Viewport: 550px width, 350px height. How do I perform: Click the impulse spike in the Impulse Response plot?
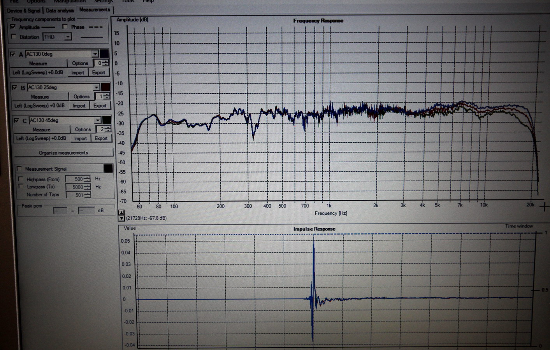click(313, 288)
